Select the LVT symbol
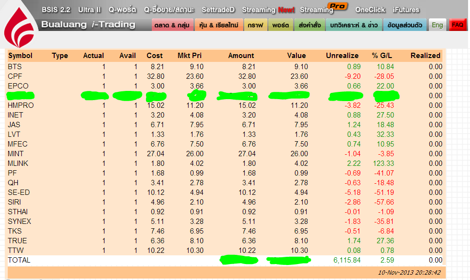 point(14,134)
